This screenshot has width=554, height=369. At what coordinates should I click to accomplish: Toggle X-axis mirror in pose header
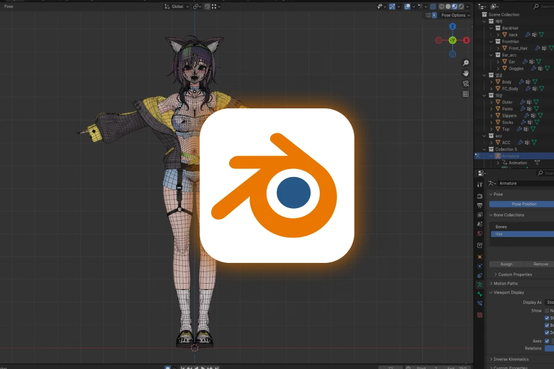coord(434,15)
